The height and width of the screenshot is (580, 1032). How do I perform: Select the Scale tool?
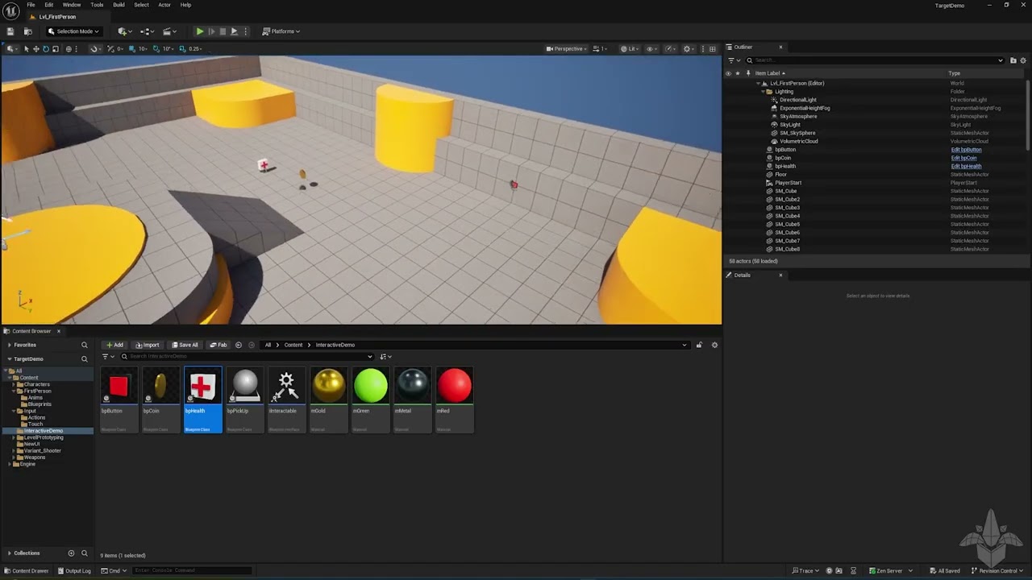[x=55, y=48]
